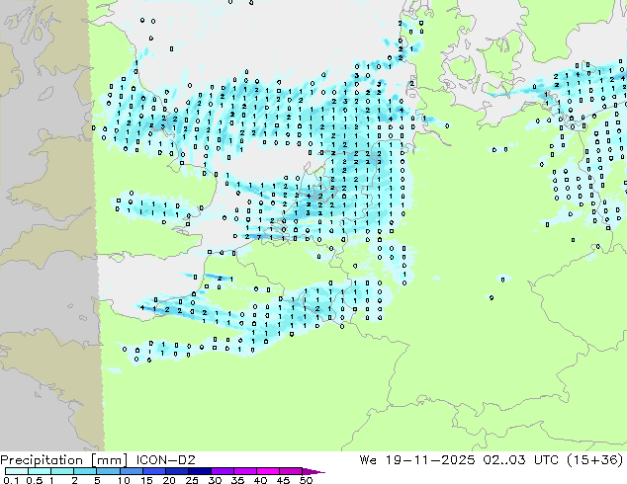Click the "Precipitation" title word
This screenshot has height=484, width=627.
coord(42,460)
